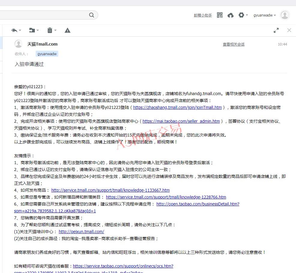The width and height of the screenshot is (296, 273).
Task: Open the 邮箱小助手 link
Action: (203, 15)
